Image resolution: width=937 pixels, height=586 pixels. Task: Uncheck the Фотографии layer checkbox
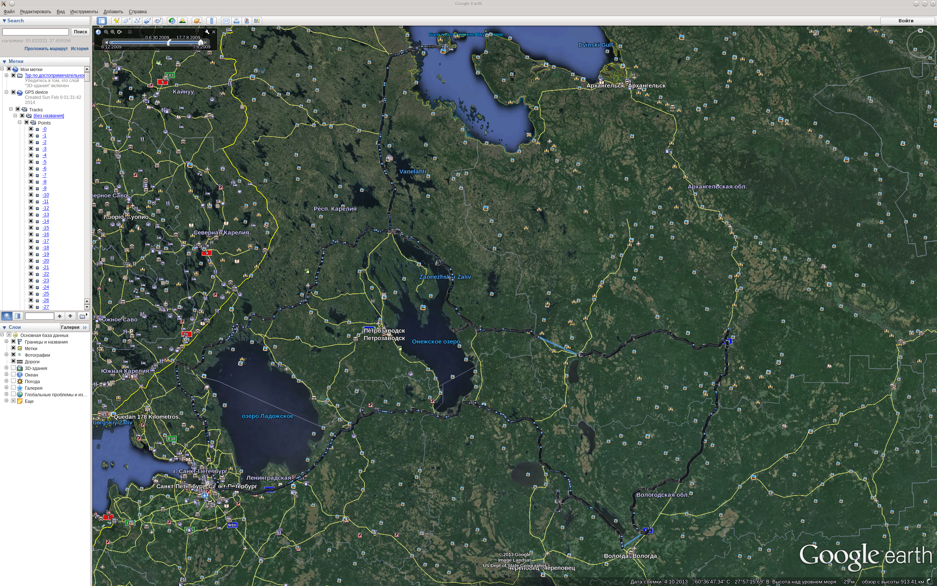(13, 355)
